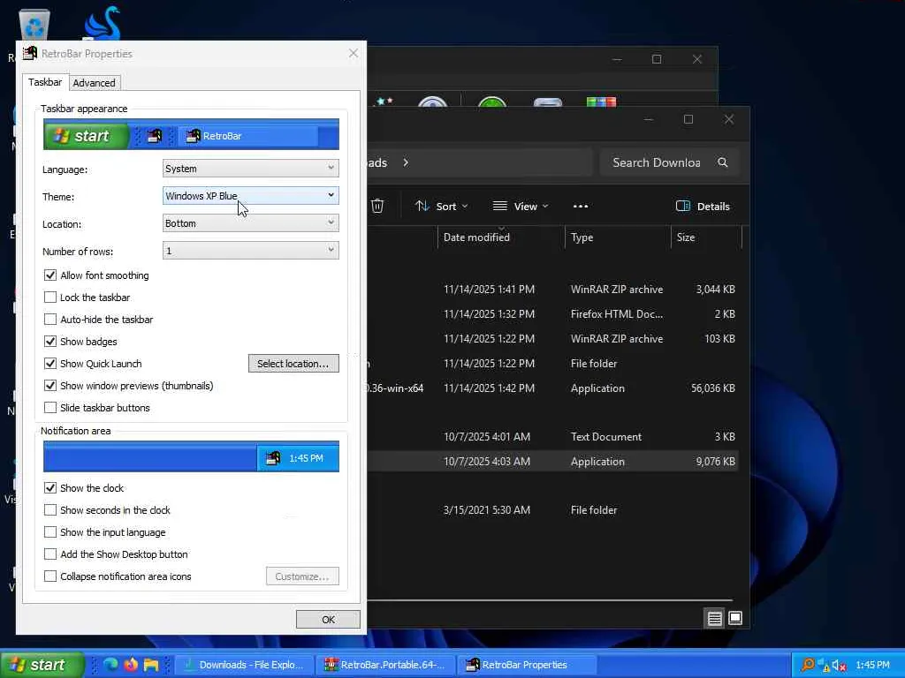This screenshot has height=678, width=905.
Task: Select the 56,036 KB Application row
Action: pos(553,388)
